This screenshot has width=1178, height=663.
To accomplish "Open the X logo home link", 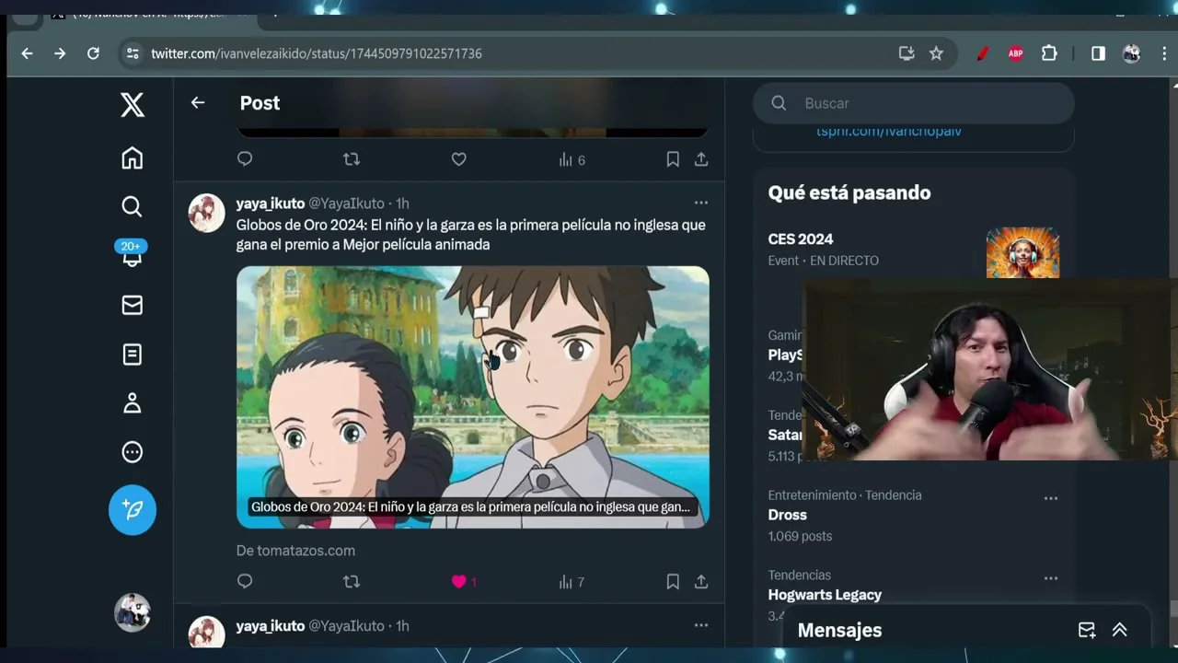I will (133, 105).
